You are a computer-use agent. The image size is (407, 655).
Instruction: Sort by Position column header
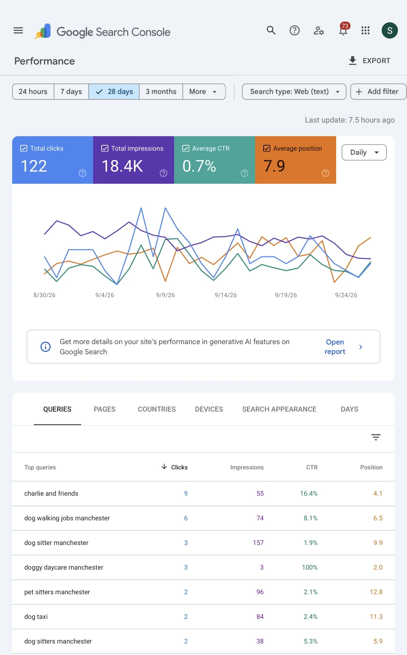371,467
